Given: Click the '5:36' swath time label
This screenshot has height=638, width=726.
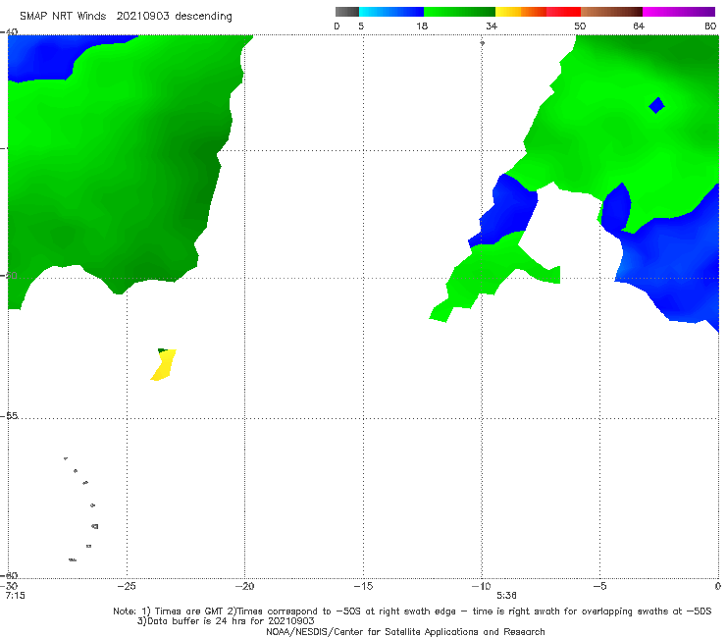Looking at the screenshot, I should pos(506,596).
